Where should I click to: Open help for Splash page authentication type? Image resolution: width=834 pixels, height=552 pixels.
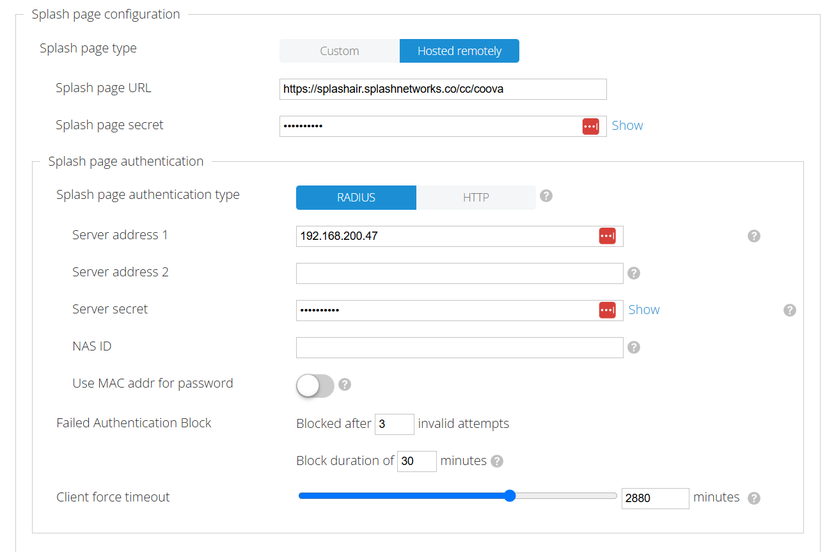pos(546,196)
